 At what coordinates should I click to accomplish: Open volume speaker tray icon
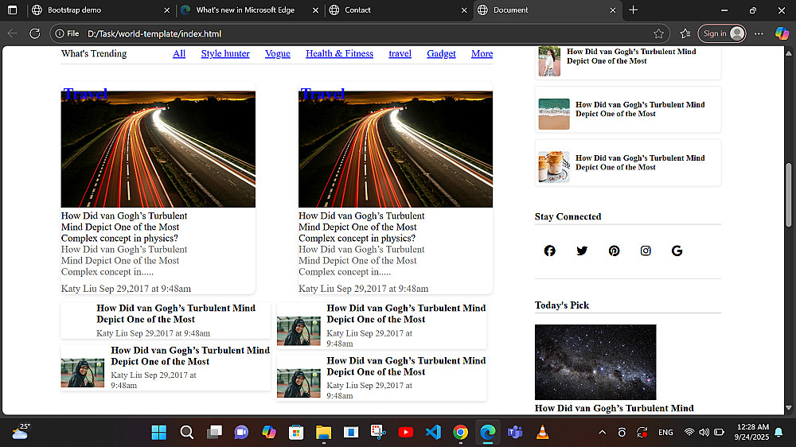pyautogui.click(x=704, y=433)
